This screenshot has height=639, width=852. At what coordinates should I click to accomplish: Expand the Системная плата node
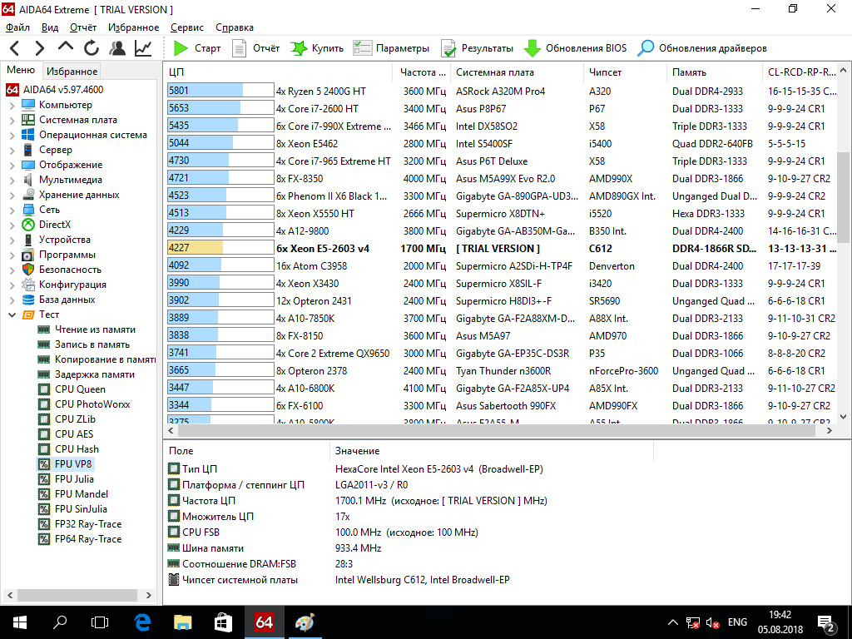click(12, 120)
